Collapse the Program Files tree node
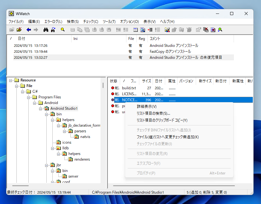The width and height of the screenshot is (261, 204). [x=28, y=97]
